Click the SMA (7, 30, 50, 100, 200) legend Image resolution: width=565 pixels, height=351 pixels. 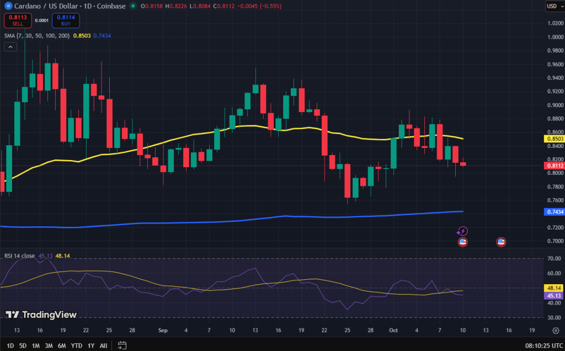pyautogui.click(x=37, y=36)
